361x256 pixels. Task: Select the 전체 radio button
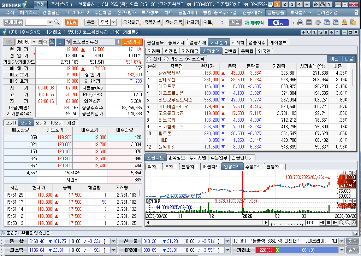click(149, 59)
